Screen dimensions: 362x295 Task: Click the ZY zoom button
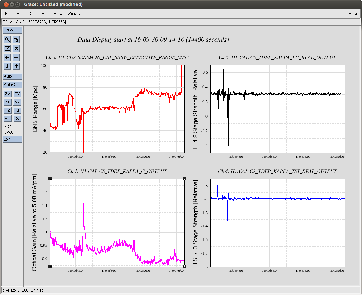[x=17, y=94]
